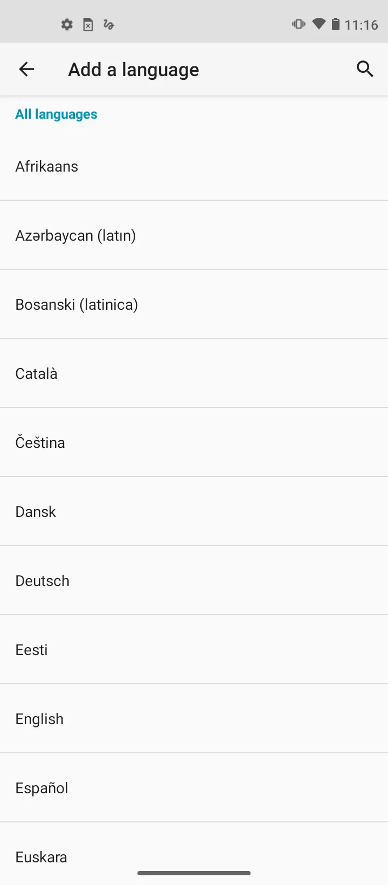The height and width of the screenshot is (885, 388).
Task: Choose Čeština as a language
Action: coord(194,443)
